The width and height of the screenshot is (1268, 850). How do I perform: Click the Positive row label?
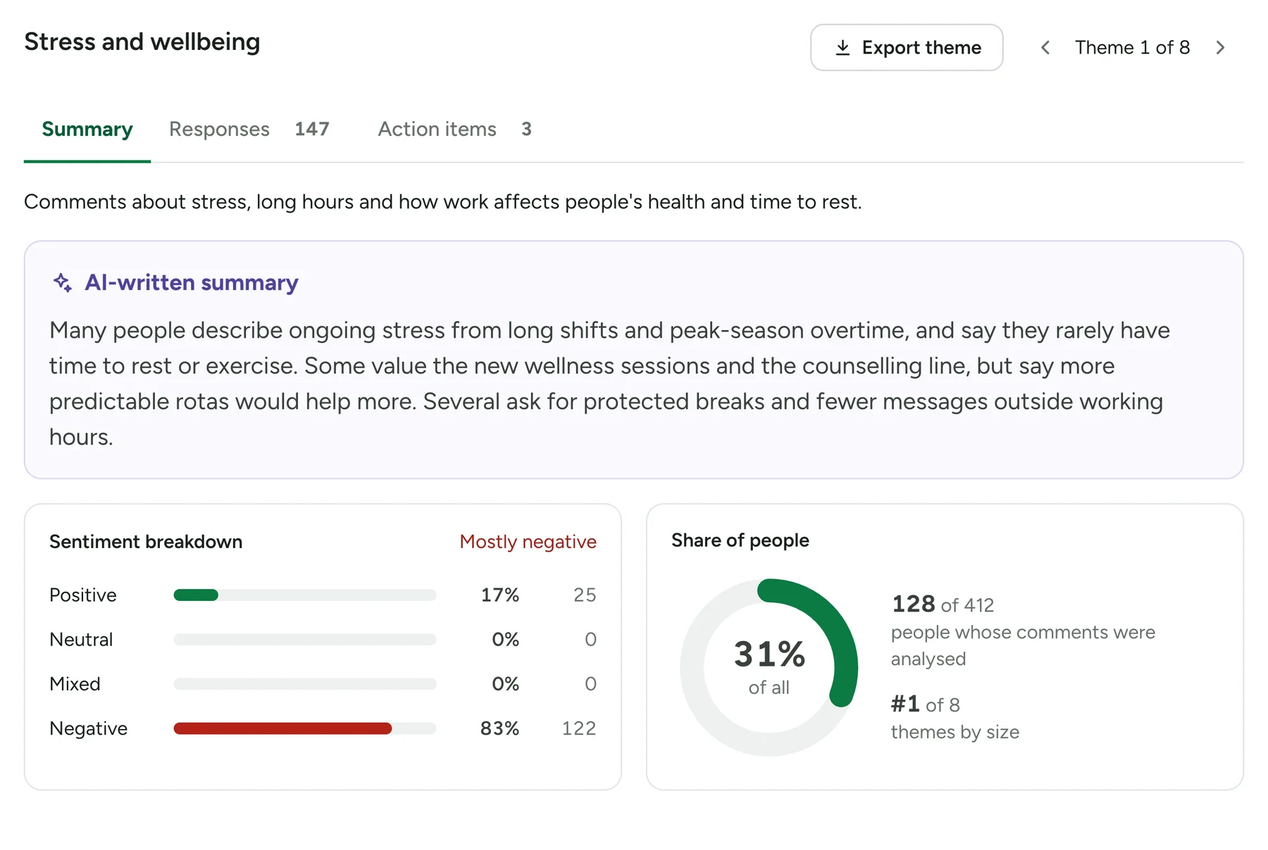click(83, 595)
